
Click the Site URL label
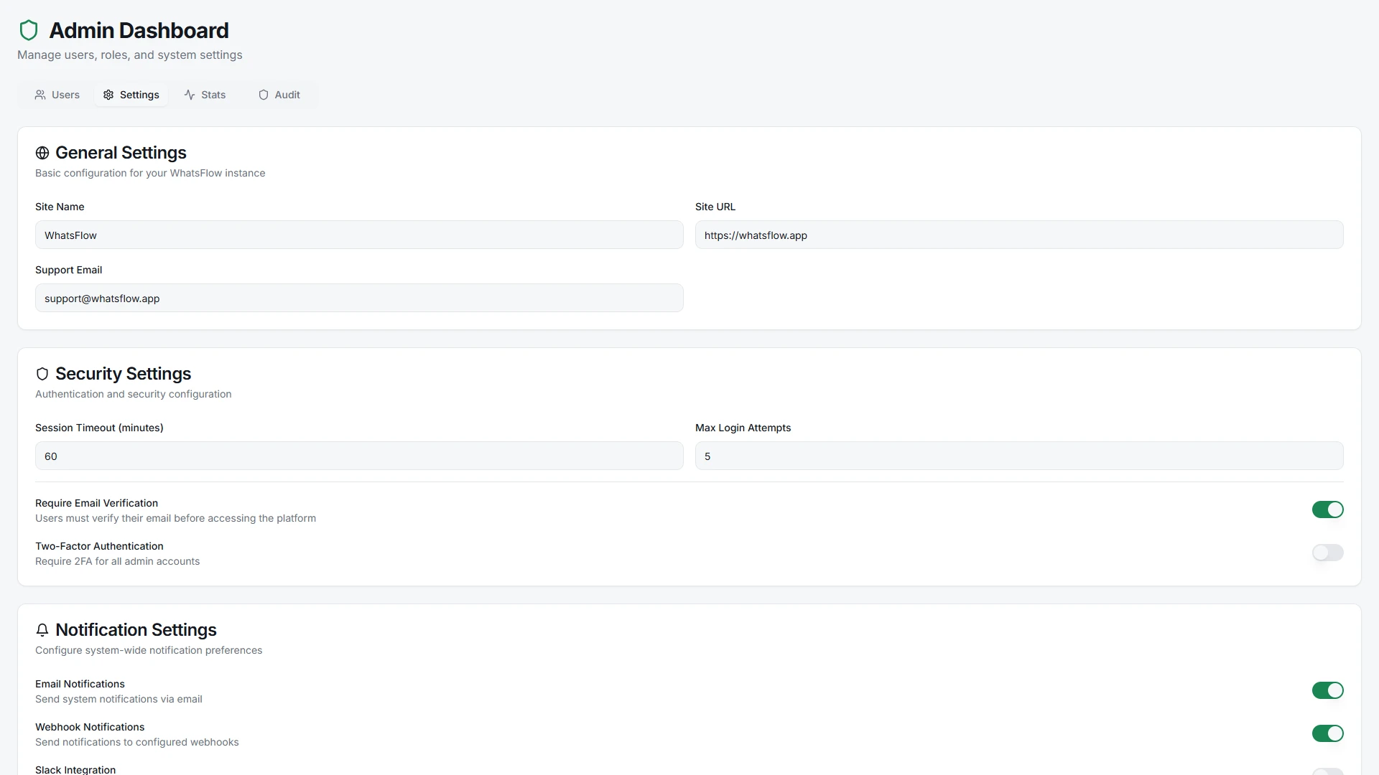pyautogui.click(x=715, y=207)
